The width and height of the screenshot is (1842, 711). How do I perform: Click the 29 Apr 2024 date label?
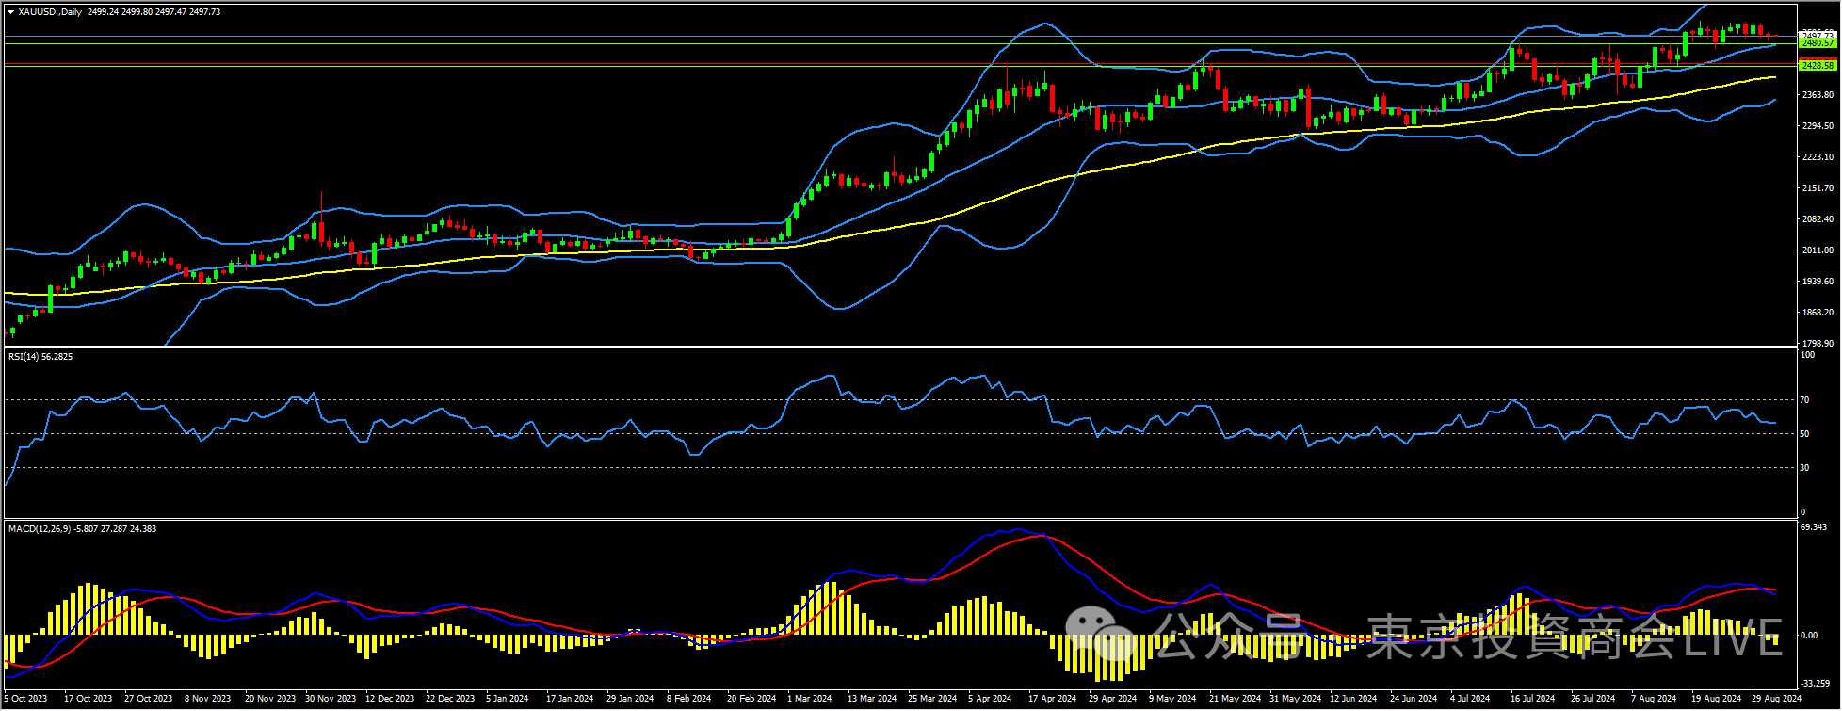pyautogui.click(x=1113, y=699)
